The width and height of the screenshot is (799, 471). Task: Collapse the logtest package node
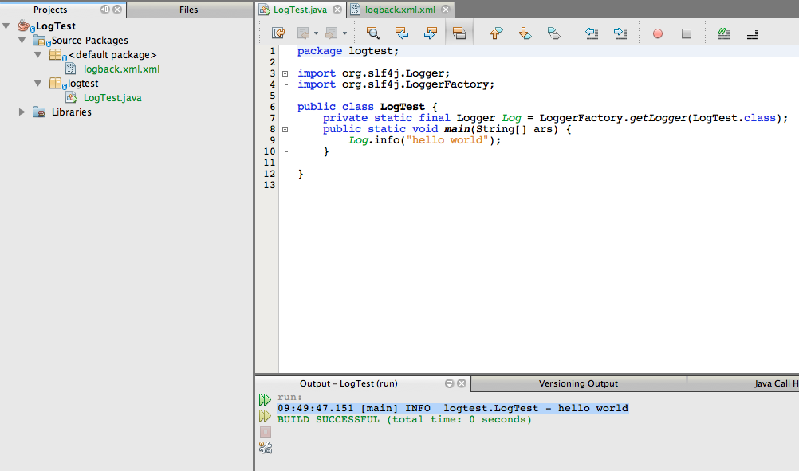[x=39, y=84]
